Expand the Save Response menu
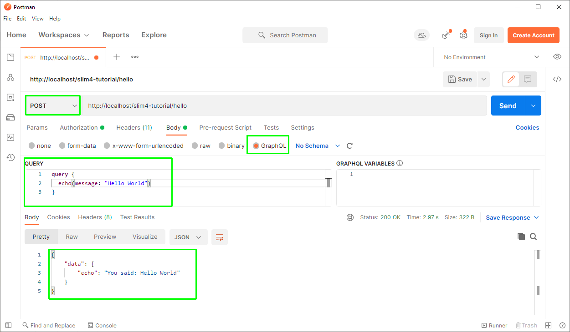570x332 pixels. click(x=513, y=217)
